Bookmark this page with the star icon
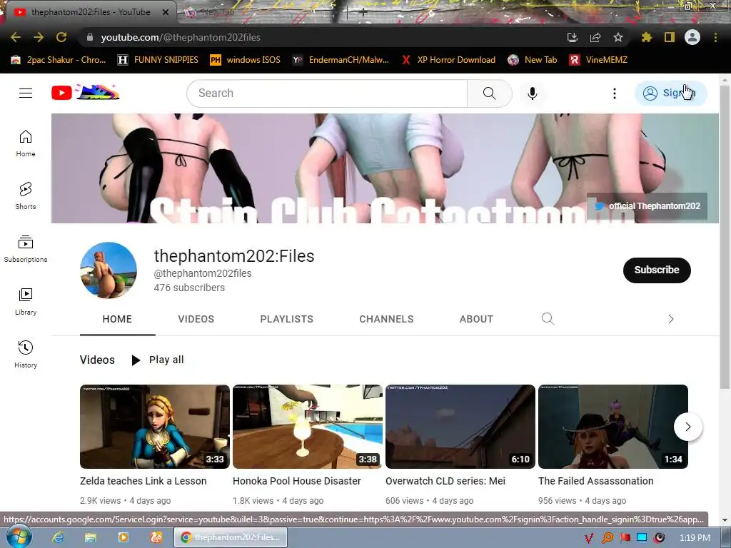 pos(618,37)
